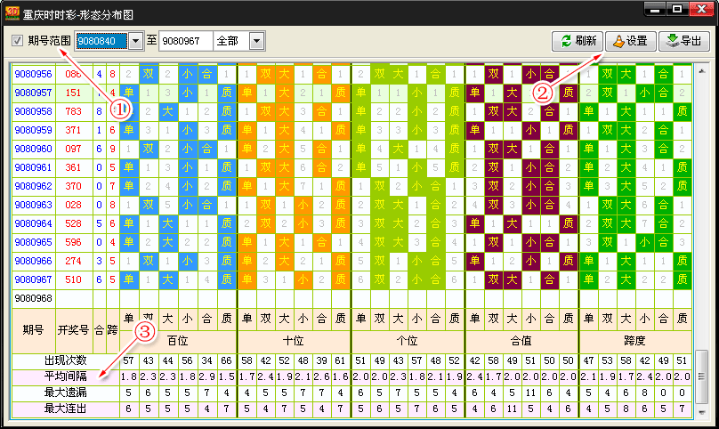719x429 pixels.
Task: Toggle the 期号范围 checkbox
Action: [x=18, y=41]
